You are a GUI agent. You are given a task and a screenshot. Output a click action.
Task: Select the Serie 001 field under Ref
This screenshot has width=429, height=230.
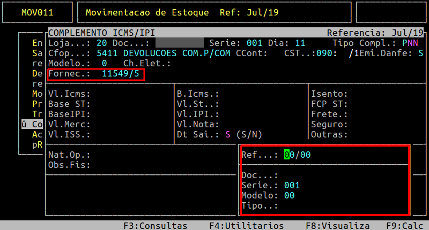point(292,186)
